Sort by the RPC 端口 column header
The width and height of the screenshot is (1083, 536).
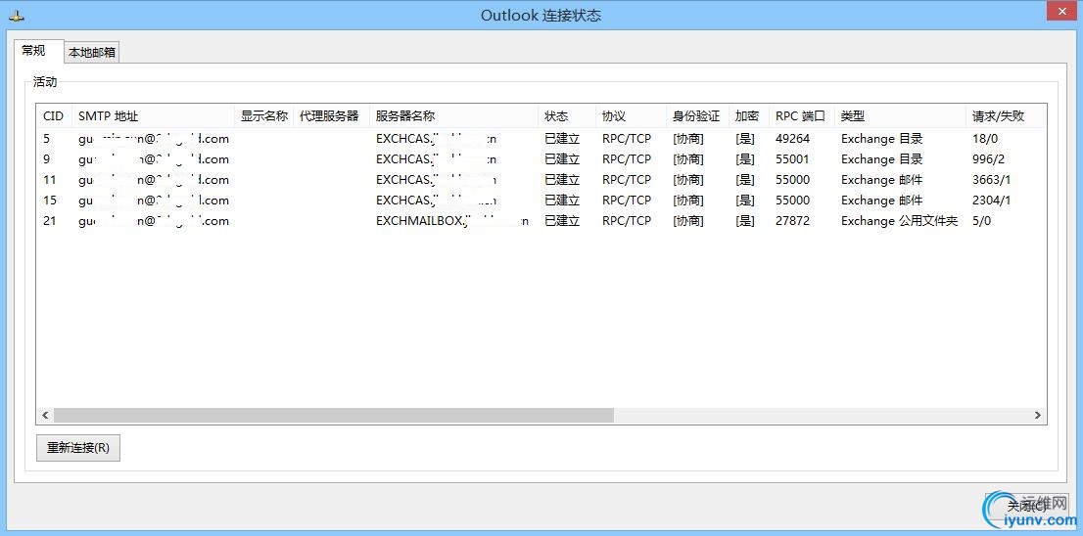coord(802,115)
